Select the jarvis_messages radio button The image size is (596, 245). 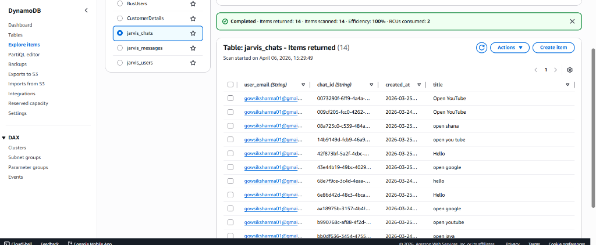point(120,48)
